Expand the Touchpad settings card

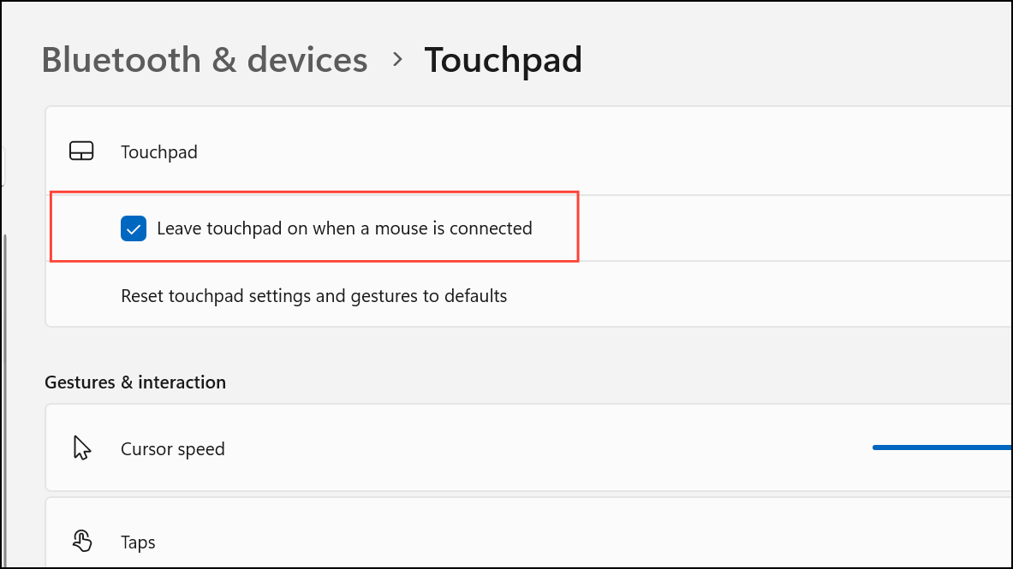tap(514, 151)
